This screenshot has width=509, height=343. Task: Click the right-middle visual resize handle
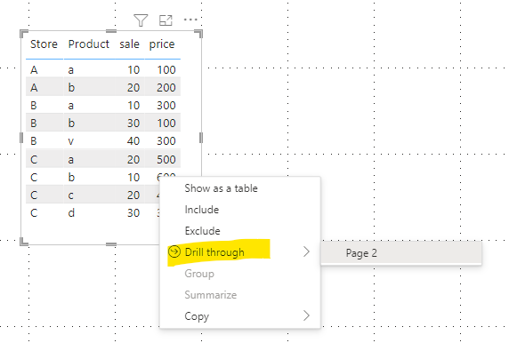pos(201,138)
